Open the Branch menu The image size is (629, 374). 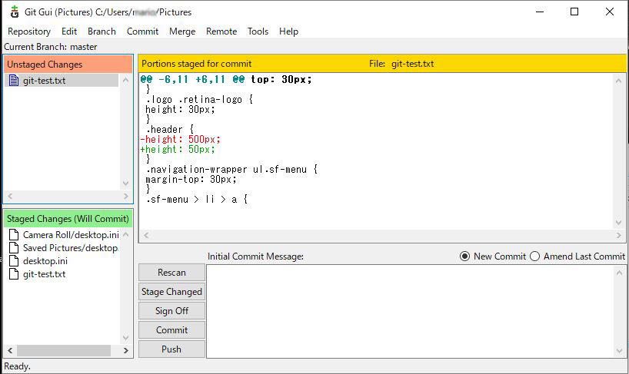[102, 31]
